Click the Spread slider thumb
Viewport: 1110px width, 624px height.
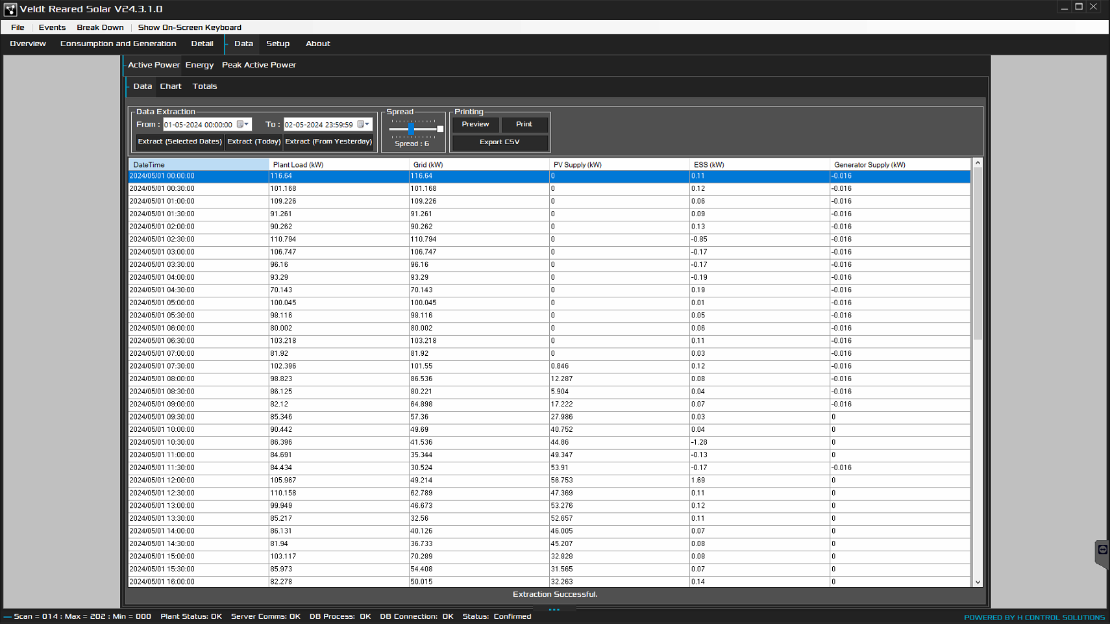(411, 129)
